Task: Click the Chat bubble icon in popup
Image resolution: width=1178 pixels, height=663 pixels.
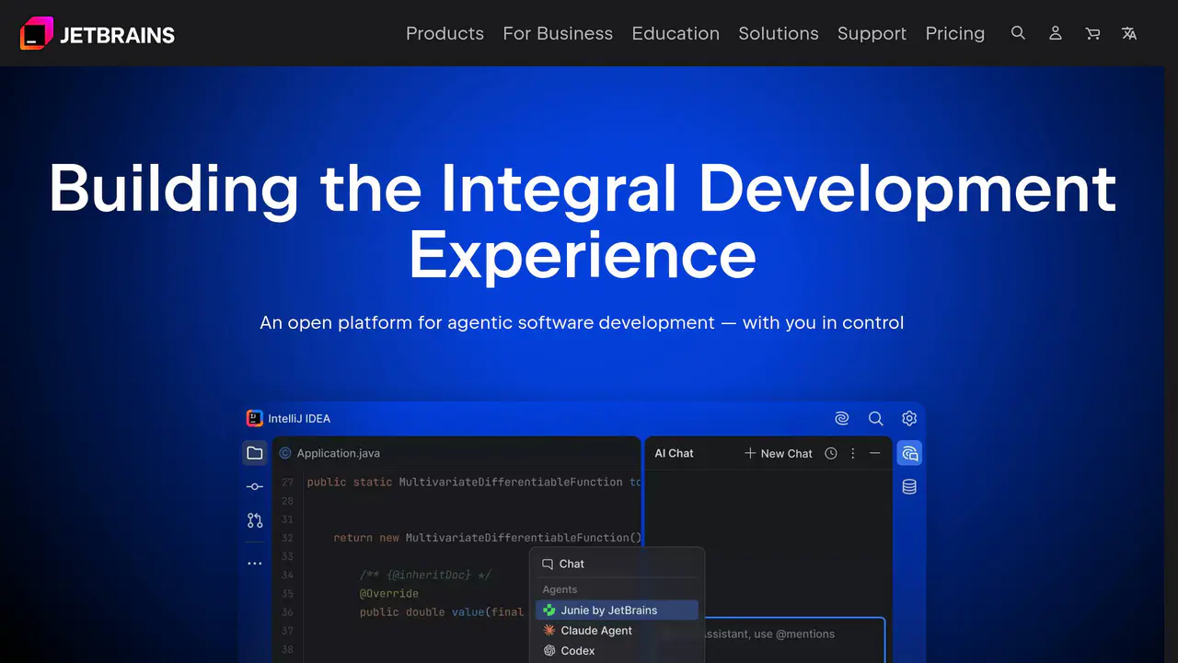Action: click(548, 564)
